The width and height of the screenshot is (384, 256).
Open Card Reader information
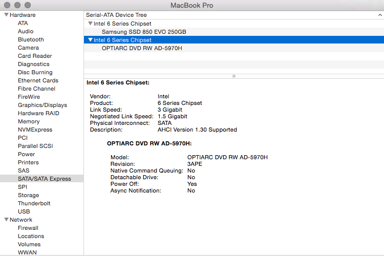[x=35, y=56]
